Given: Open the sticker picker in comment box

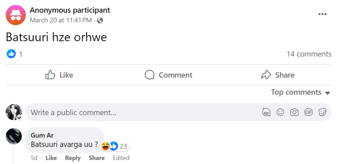Looking at the screenshot, I should tap(323, 112).
